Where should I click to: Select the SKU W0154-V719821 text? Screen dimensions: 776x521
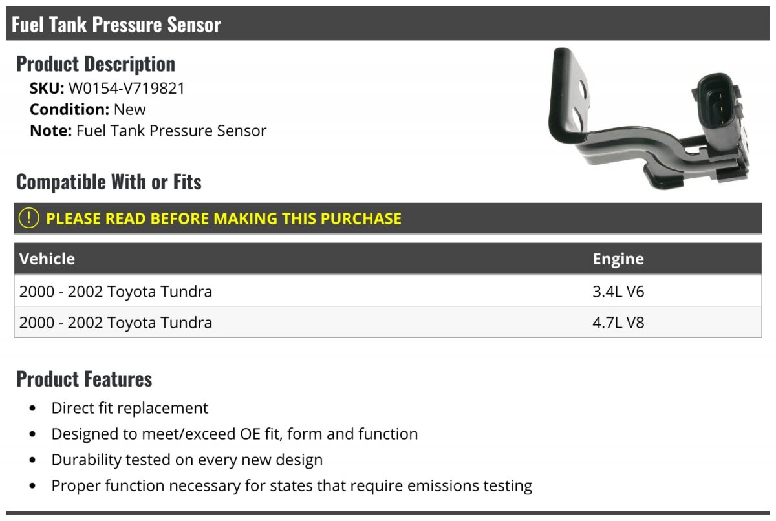coord(107,89)
